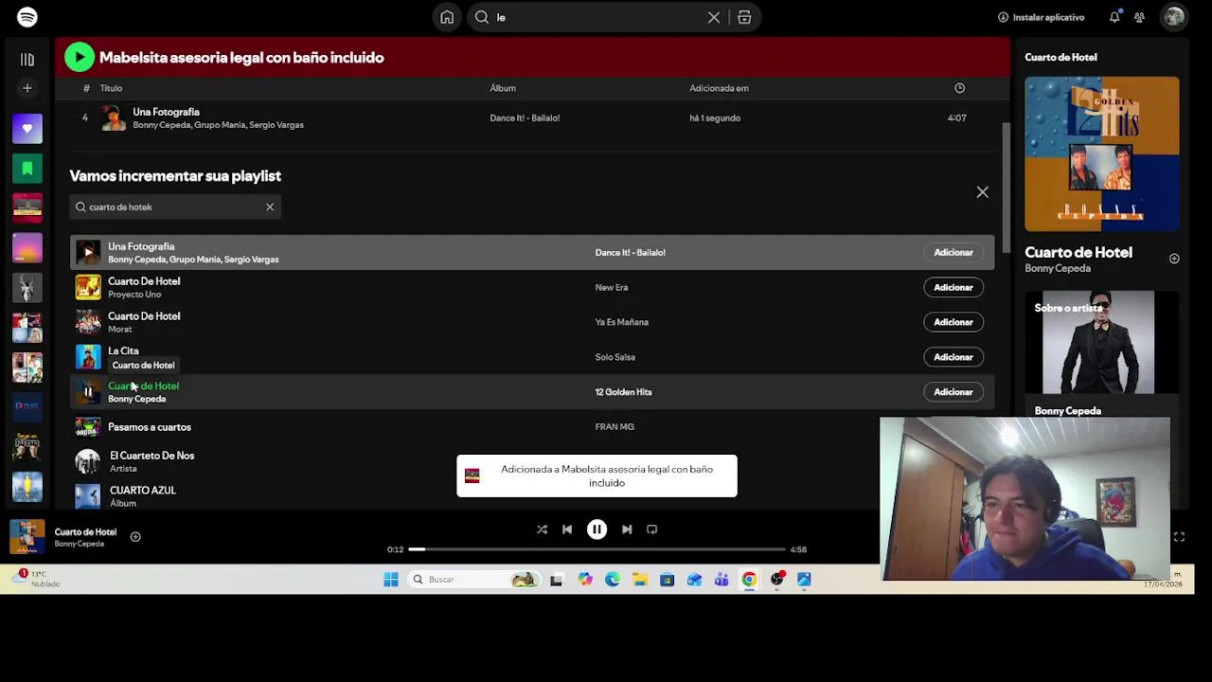Image resolution: width=1212 pixels, height=682 pixels.
Task: Open track row Una Fotografía number 4
Action: 530,118
